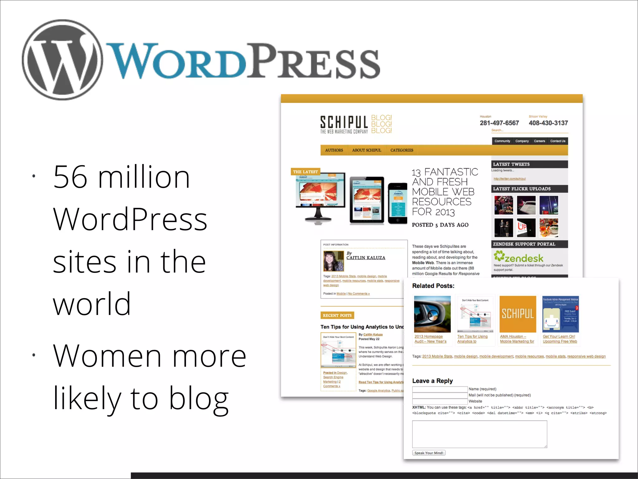Open the mobile design tag below Related Posts
Screen dimensions: 638x479
(466, 356)
